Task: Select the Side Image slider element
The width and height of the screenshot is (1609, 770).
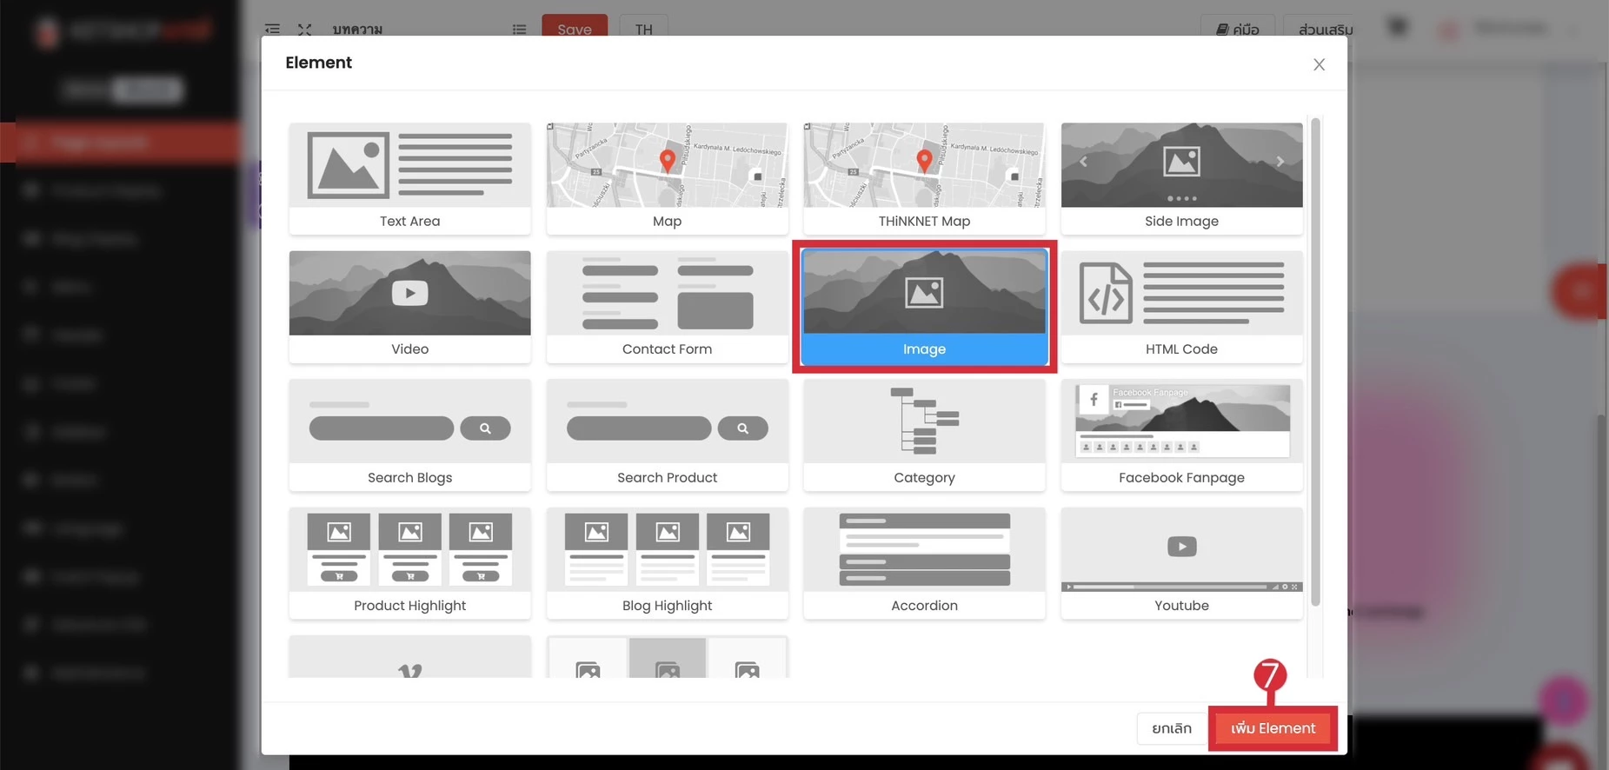Action: coord(1181,178)
